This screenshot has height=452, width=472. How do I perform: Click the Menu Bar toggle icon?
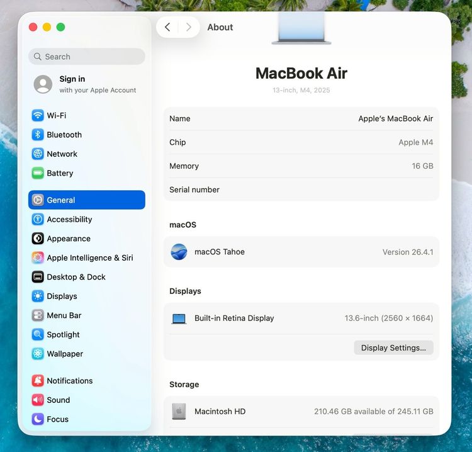tap(38, 315)
